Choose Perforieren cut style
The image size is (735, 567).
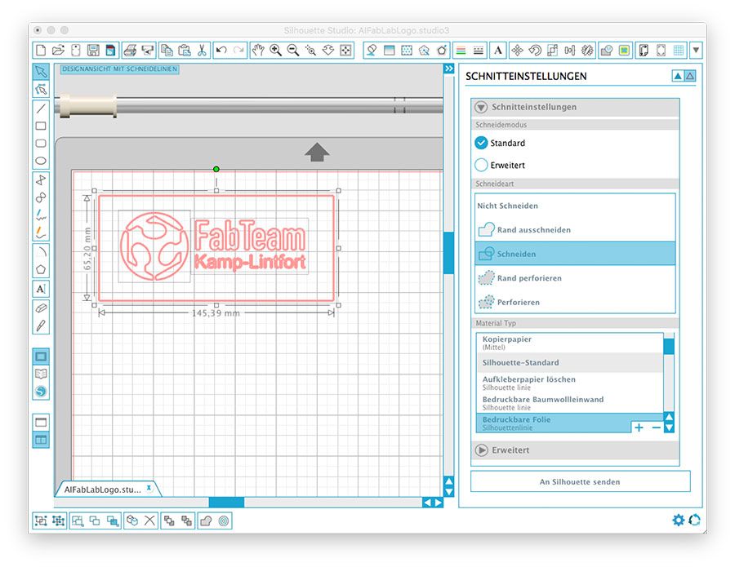click(575, 302)
